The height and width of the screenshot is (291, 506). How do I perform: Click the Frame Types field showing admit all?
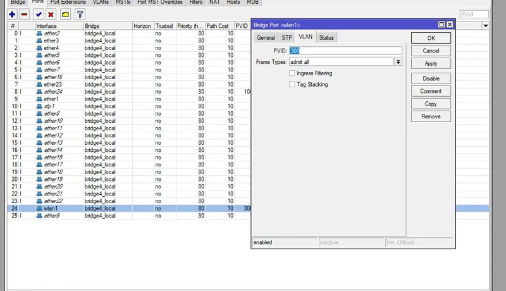pos(342,62)
